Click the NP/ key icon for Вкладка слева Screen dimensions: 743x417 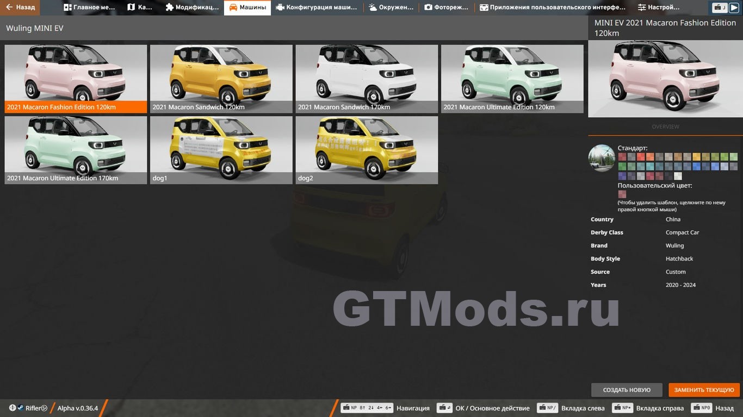[548, 408]
